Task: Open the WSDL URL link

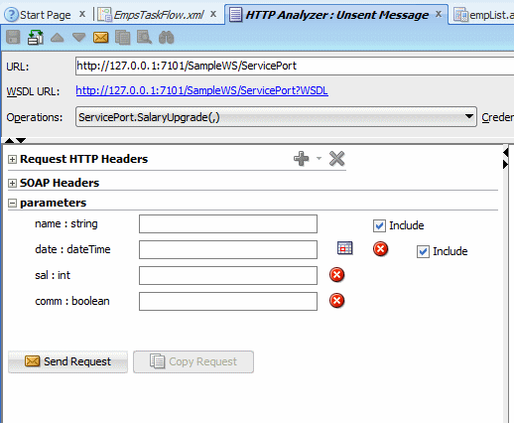Action: pyautogui.click(x=201, y=90)
